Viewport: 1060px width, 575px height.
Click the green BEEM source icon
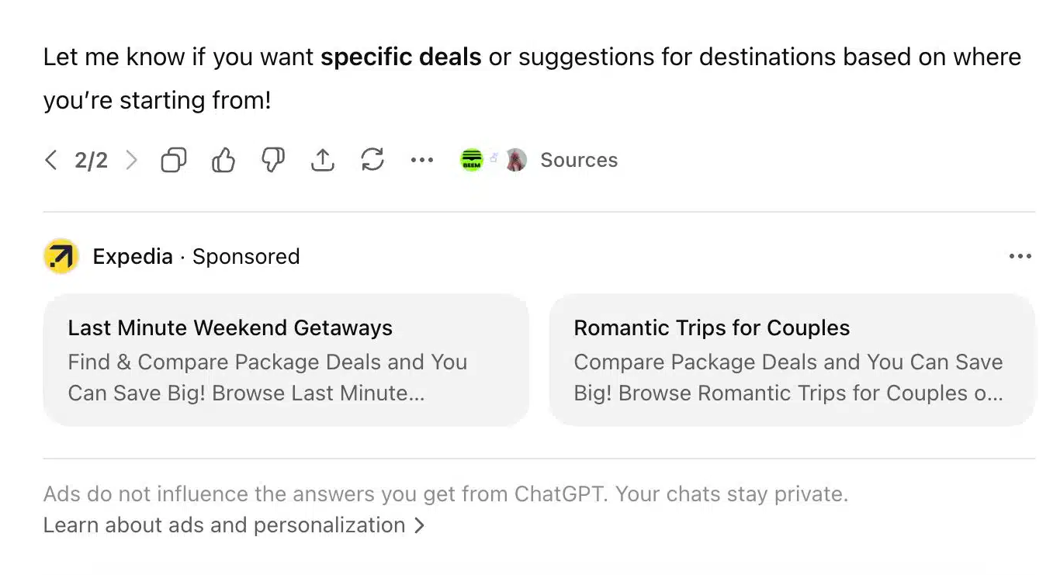click(472, 161)
